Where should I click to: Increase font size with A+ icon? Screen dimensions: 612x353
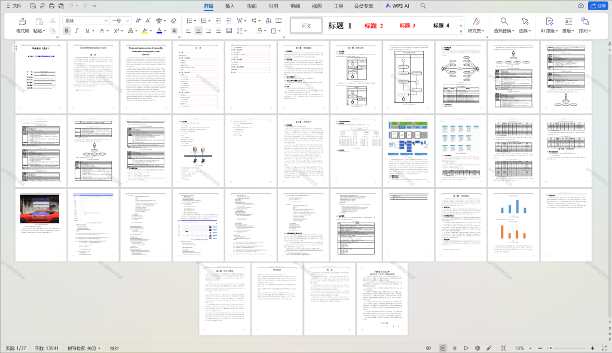coord(138,21)
